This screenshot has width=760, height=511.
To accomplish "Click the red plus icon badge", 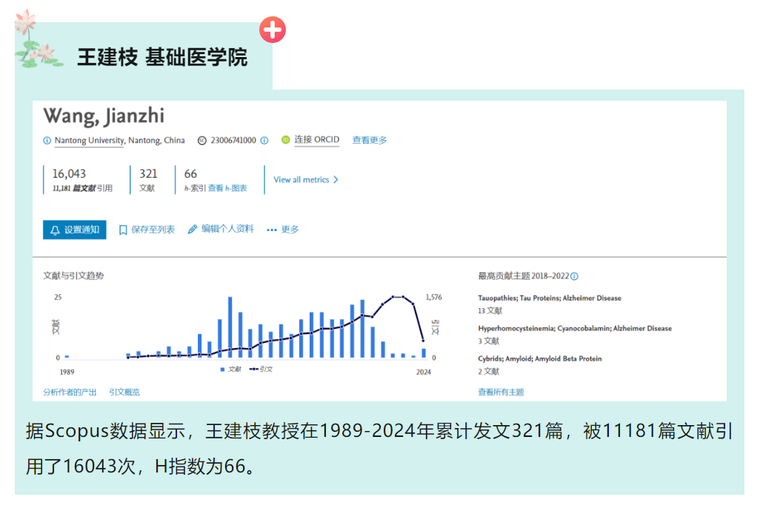I will click(x=273, y=30).
